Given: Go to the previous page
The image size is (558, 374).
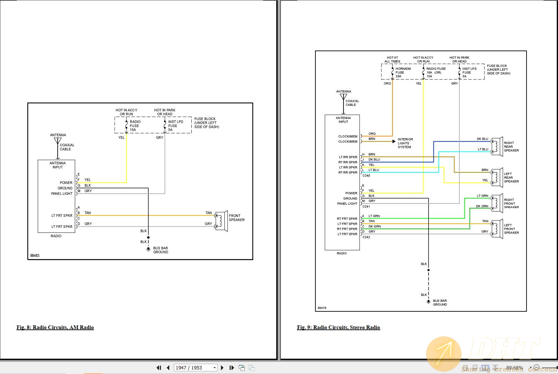Looking at the screenshot, I should coord(168,368).
